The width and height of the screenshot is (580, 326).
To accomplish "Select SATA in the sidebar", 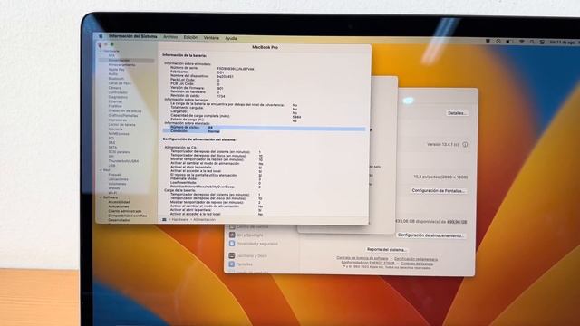I will pos(112,147).
